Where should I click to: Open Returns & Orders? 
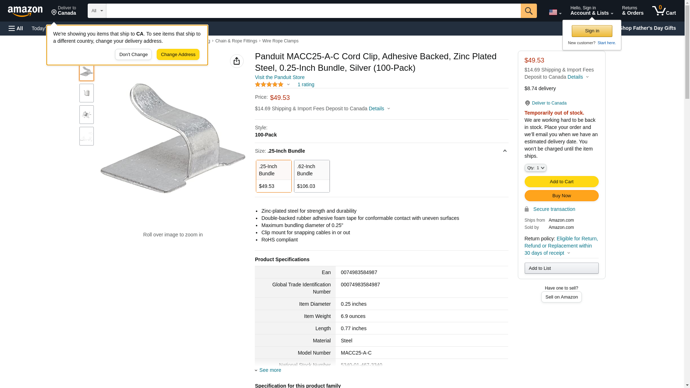[632, 11]
